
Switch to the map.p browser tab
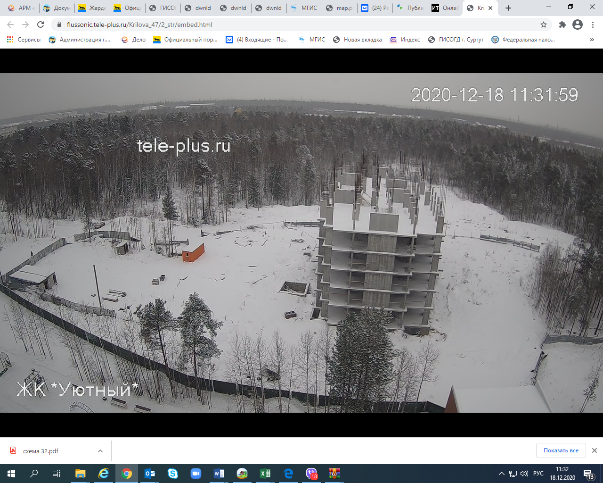click(339, 8)
